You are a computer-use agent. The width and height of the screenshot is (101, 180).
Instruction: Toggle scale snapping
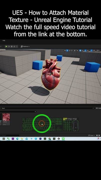tap(91, 50)
